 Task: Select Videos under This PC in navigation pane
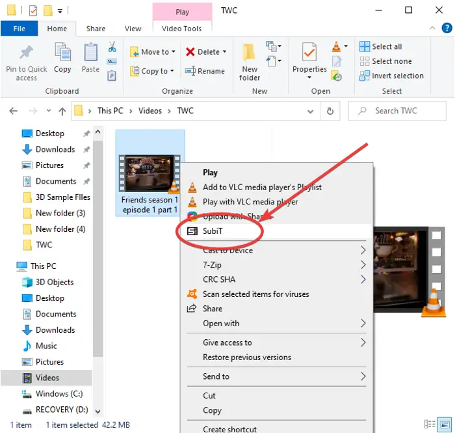[x=47, y=378]
